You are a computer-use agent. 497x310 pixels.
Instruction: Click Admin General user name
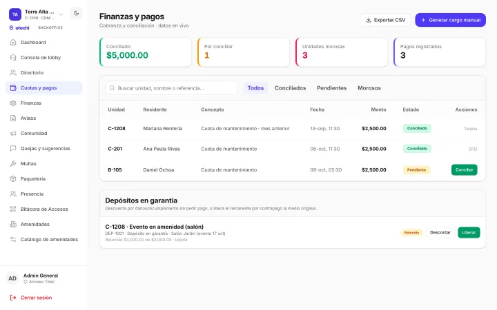41,276
